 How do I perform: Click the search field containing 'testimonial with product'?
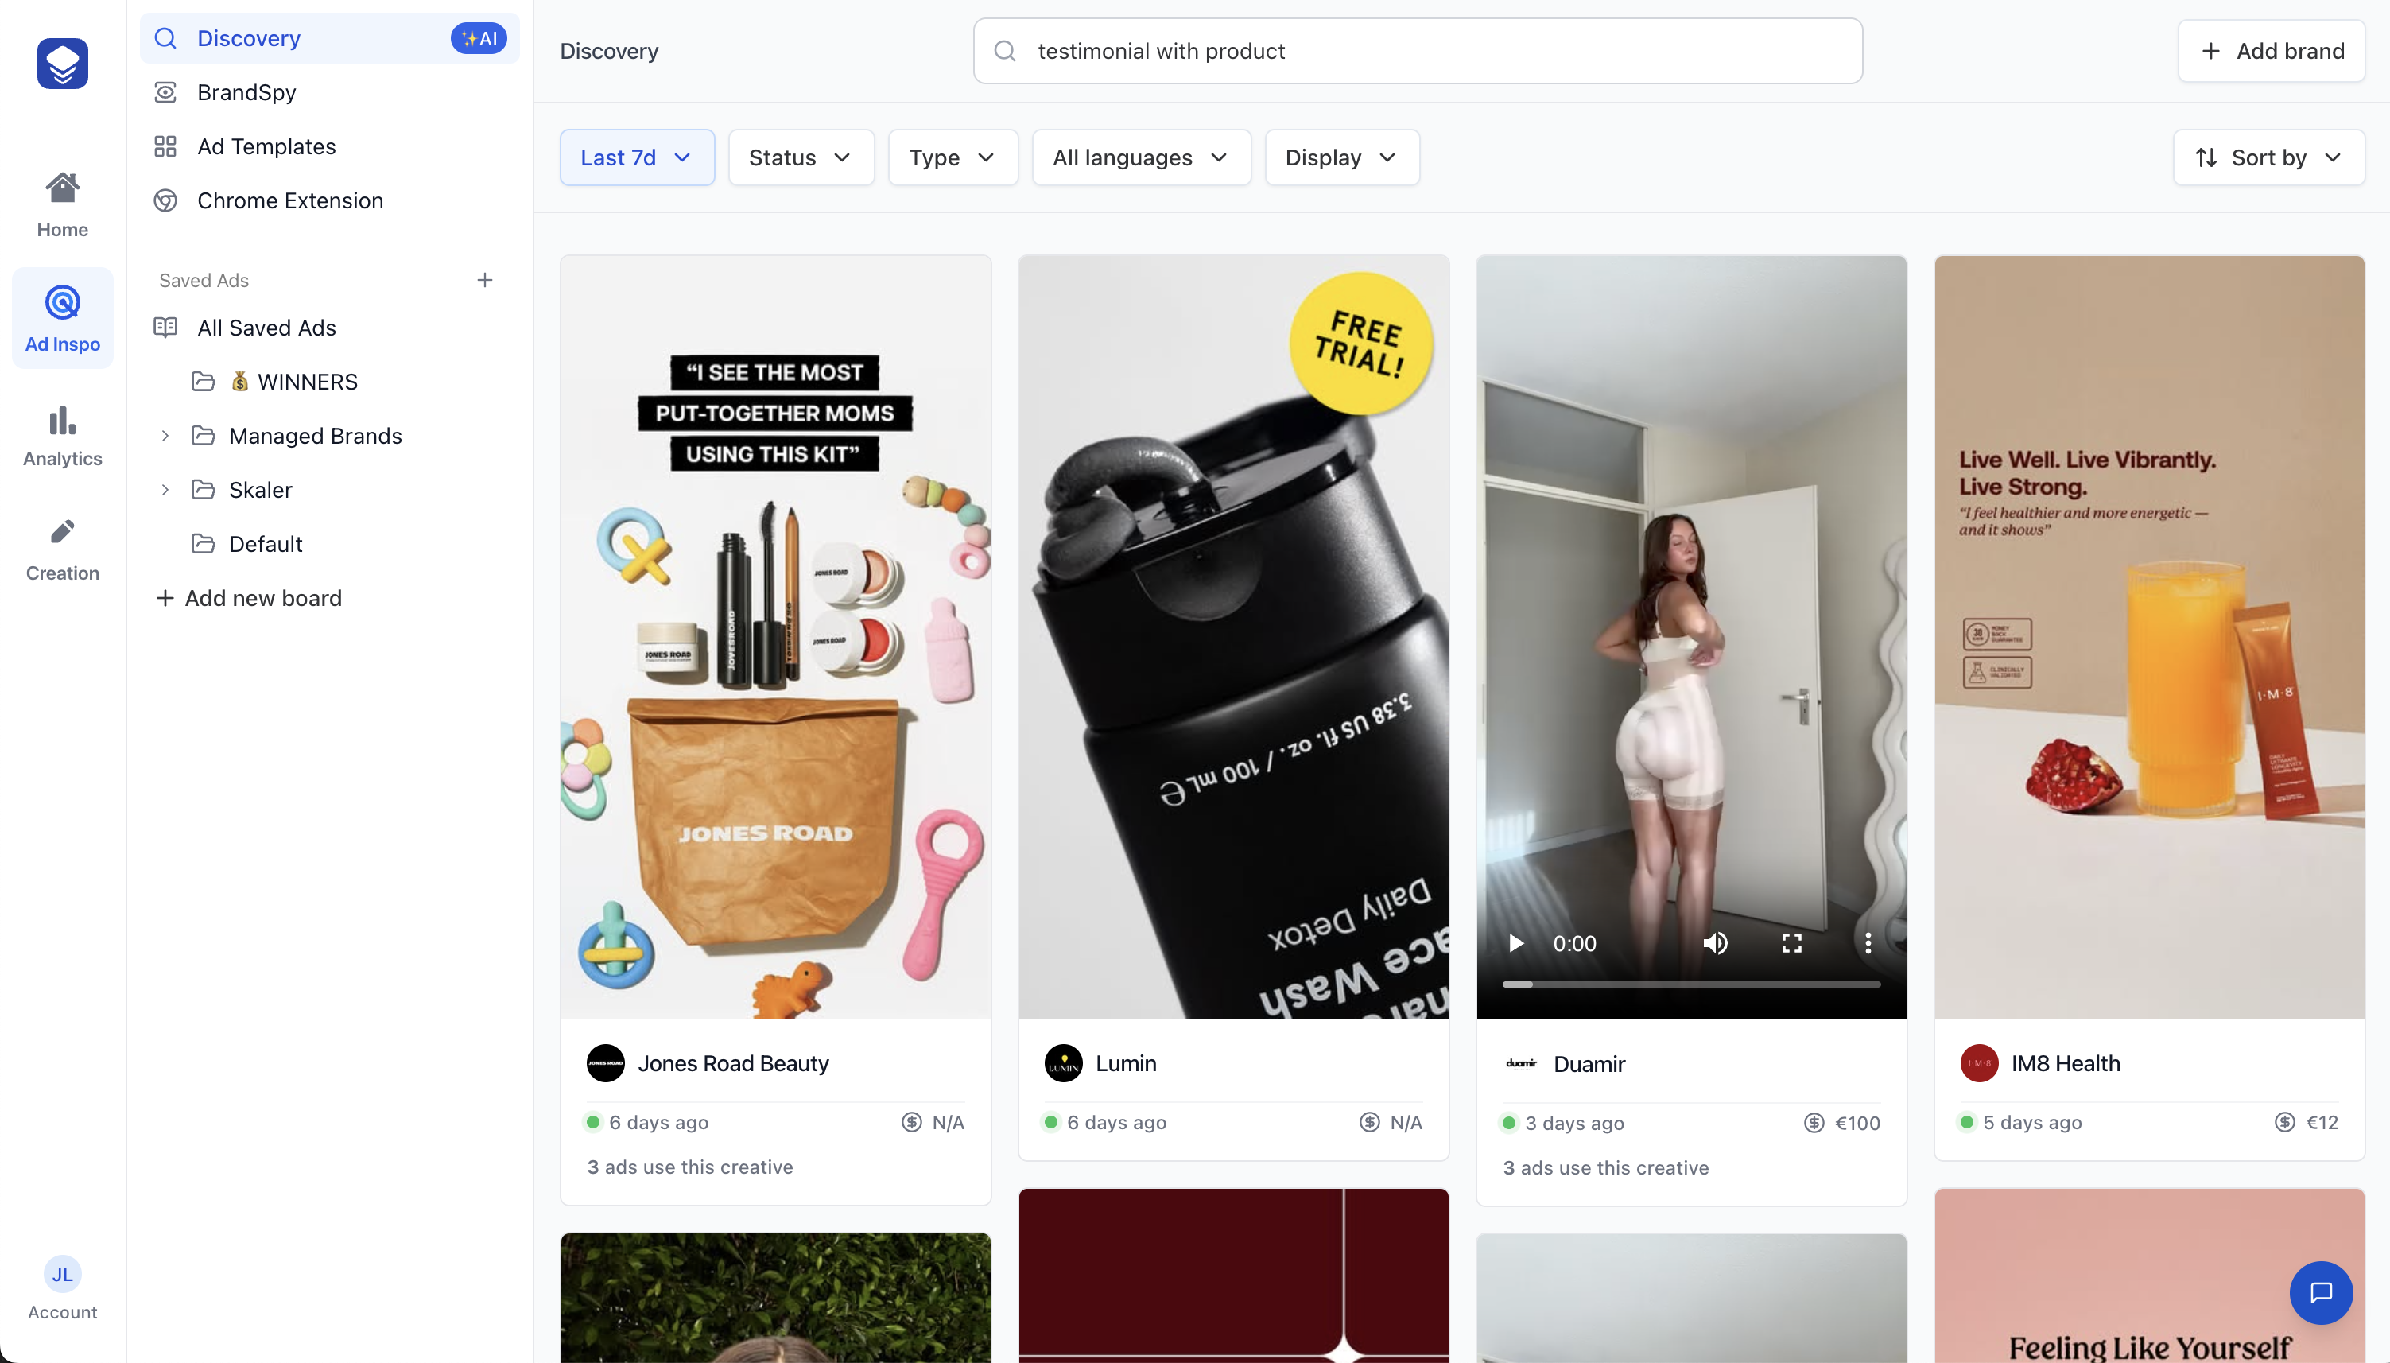click(x=1418, y=51)
